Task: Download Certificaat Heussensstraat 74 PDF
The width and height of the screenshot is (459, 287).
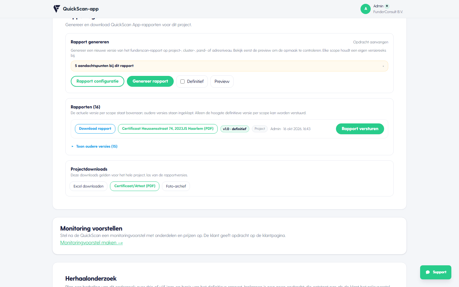Action: [x=168, y=129]
